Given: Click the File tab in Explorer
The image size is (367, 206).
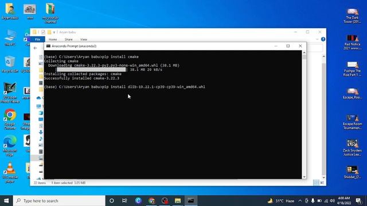Looking at the screenshot, I should (x=37, y=39).
